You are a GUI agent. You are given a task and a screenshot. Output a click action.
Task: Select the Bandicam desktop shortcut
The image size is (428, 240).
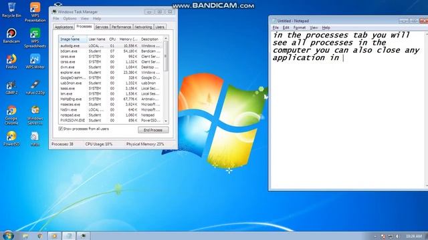11,35
